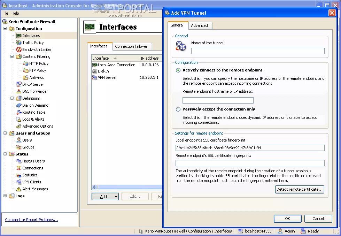Click the Remote endpoint's SSL fingerprint field
This screenshot has width=341, height=236.
250,163
